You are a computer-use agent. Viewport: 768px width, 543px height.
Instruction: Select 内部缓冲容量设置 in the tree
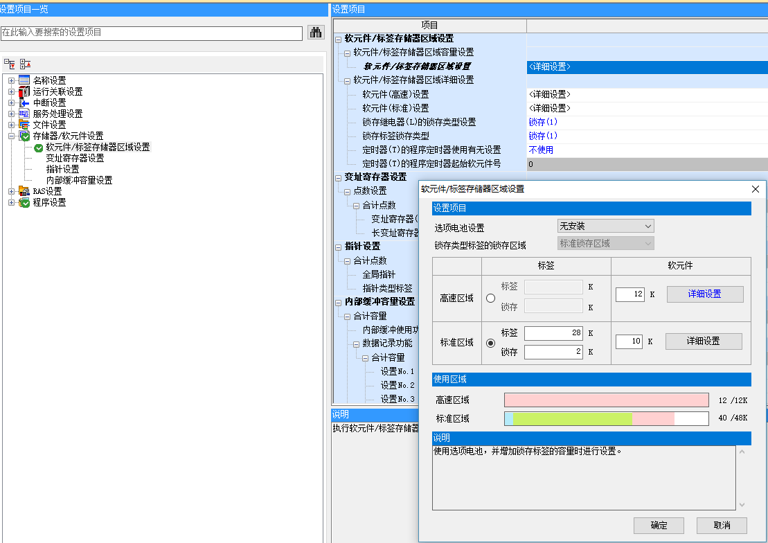79,180
